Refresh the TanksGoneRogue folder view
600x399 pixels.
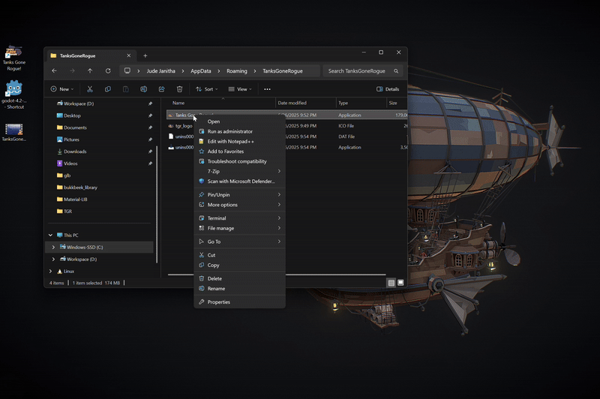click(x=108, y=70)
